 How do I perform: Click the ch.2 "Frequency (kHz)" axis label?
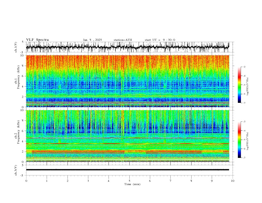[x=19, y=132]
